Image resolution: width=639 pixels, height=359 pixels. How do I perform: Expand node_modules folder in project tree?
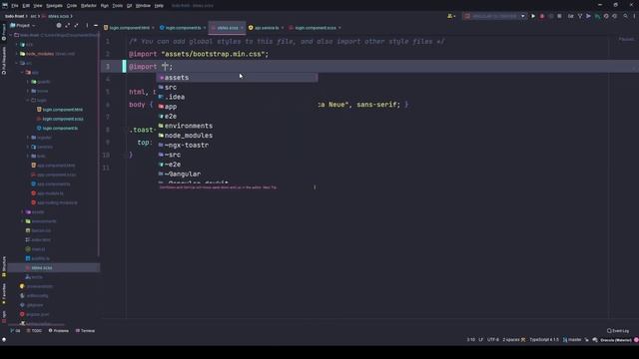[17, 54]
